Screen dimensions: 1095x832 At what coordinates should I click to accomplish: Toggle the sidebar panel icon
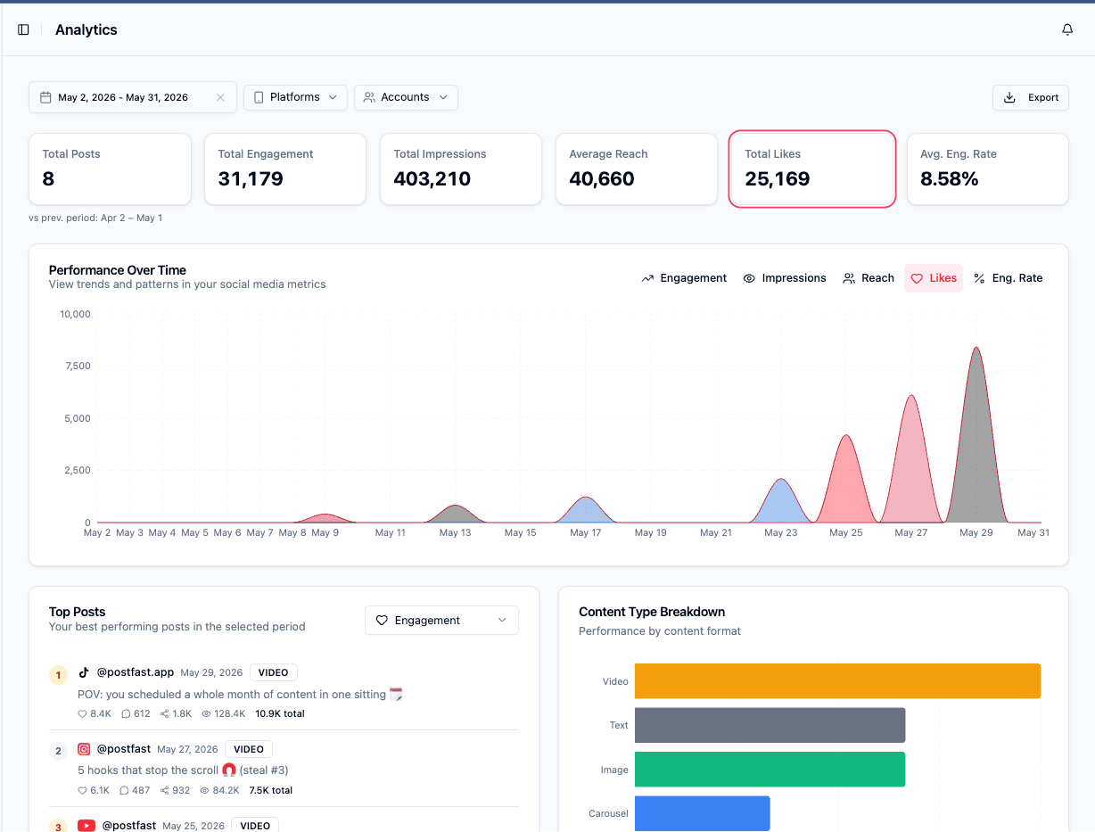click(23, 29)
